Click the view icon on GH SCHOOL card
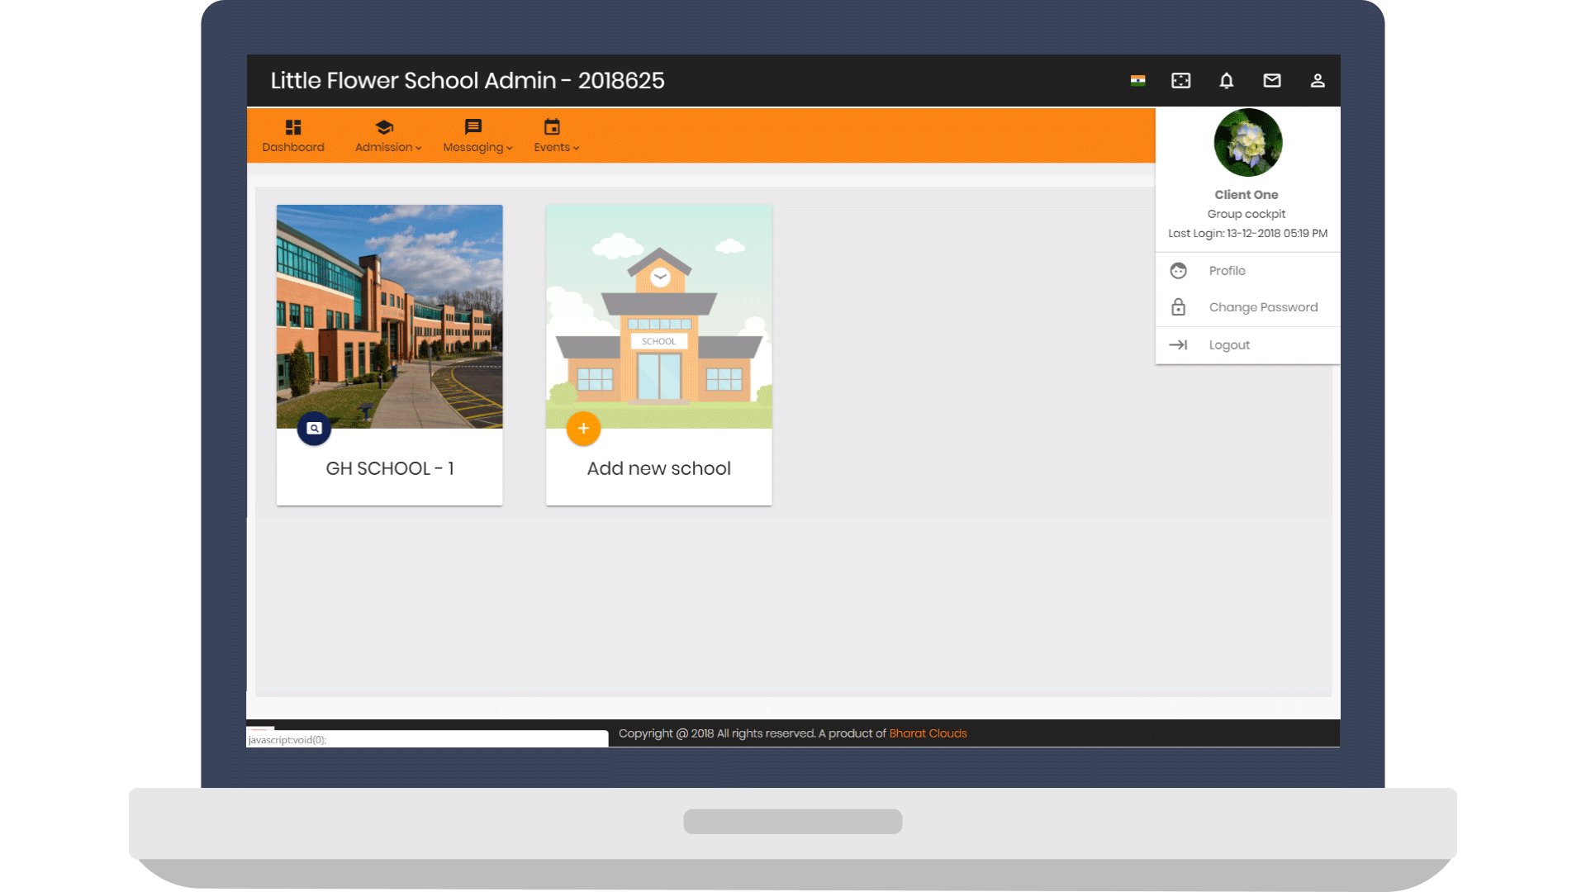Viewport: 1586px width, 892px height. tap(314, 428)
